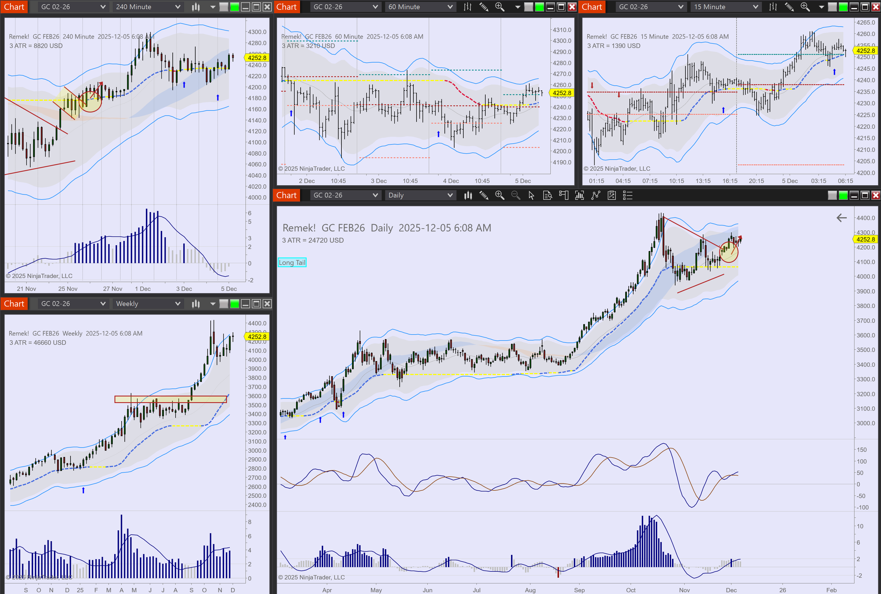Expand the GC 02-26 instrument selector on the Weekly chart
Screen dimensions: 881x594
pos(73,303)
